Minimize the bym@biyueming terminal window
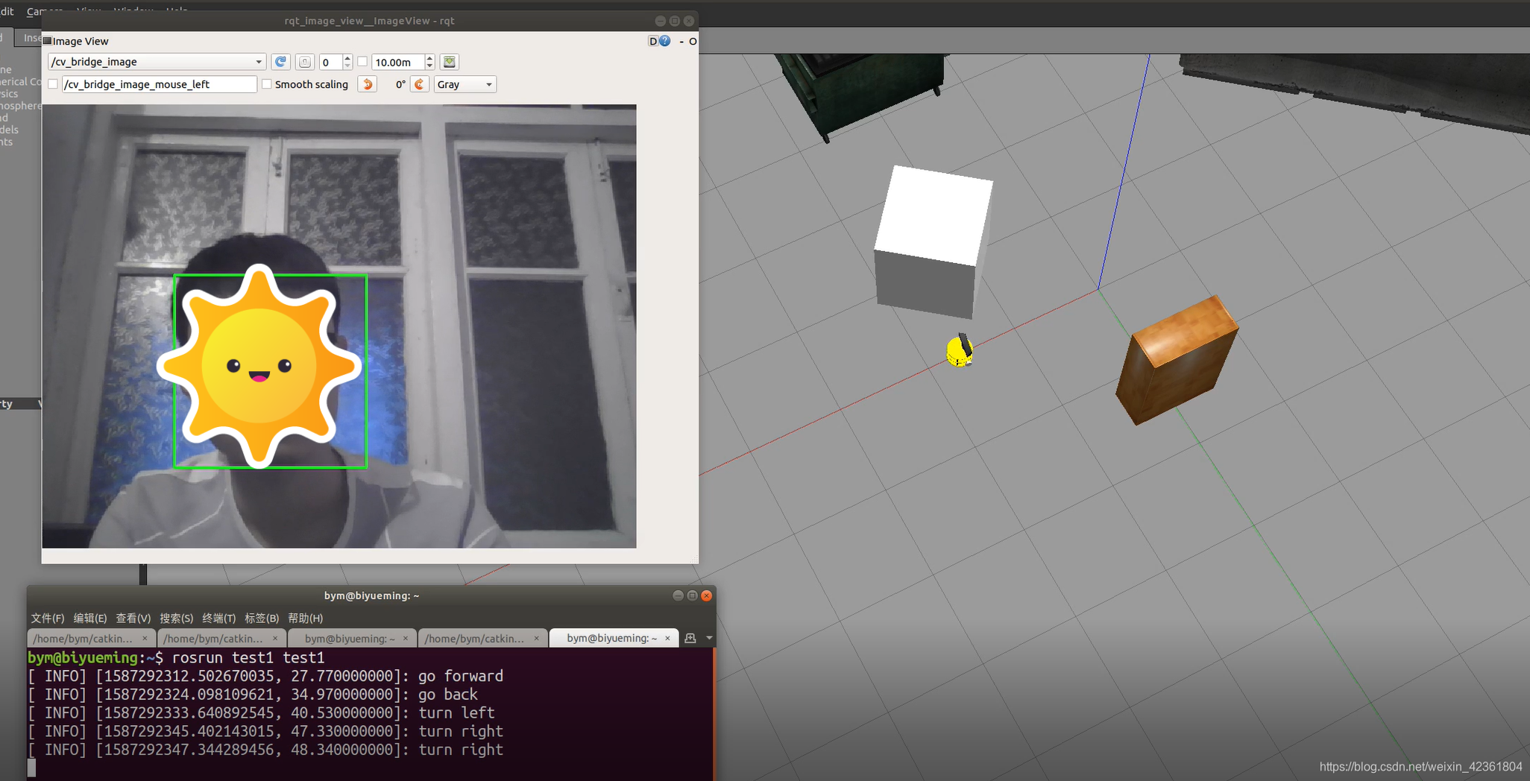Image resolution: width=1530 pixels, height=781 pixels. 678,595
